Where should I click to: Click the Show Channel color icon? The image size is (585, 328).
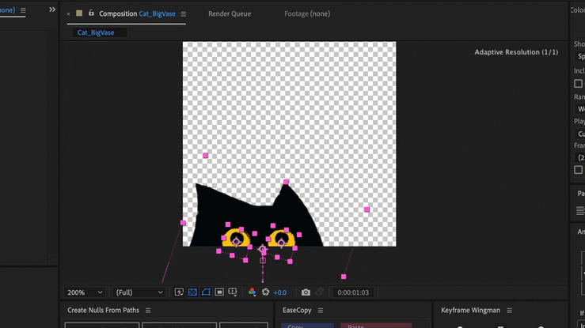point(253,292)
